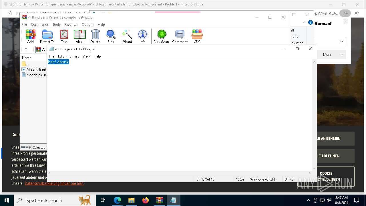Open WinRAR Options menu

pos(88,25)
